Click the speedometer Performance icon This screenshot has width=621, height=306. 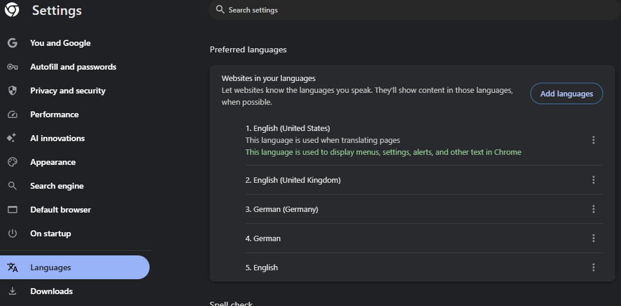pyautogui.click(x=13, y=114)
